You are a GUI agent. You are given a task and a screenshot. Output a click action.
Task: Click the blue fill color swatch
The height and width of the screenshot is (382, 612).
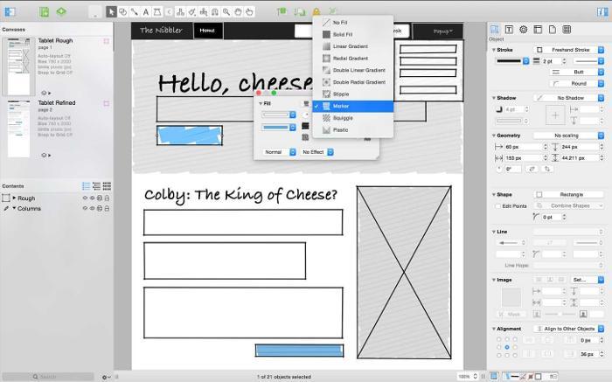279,128
